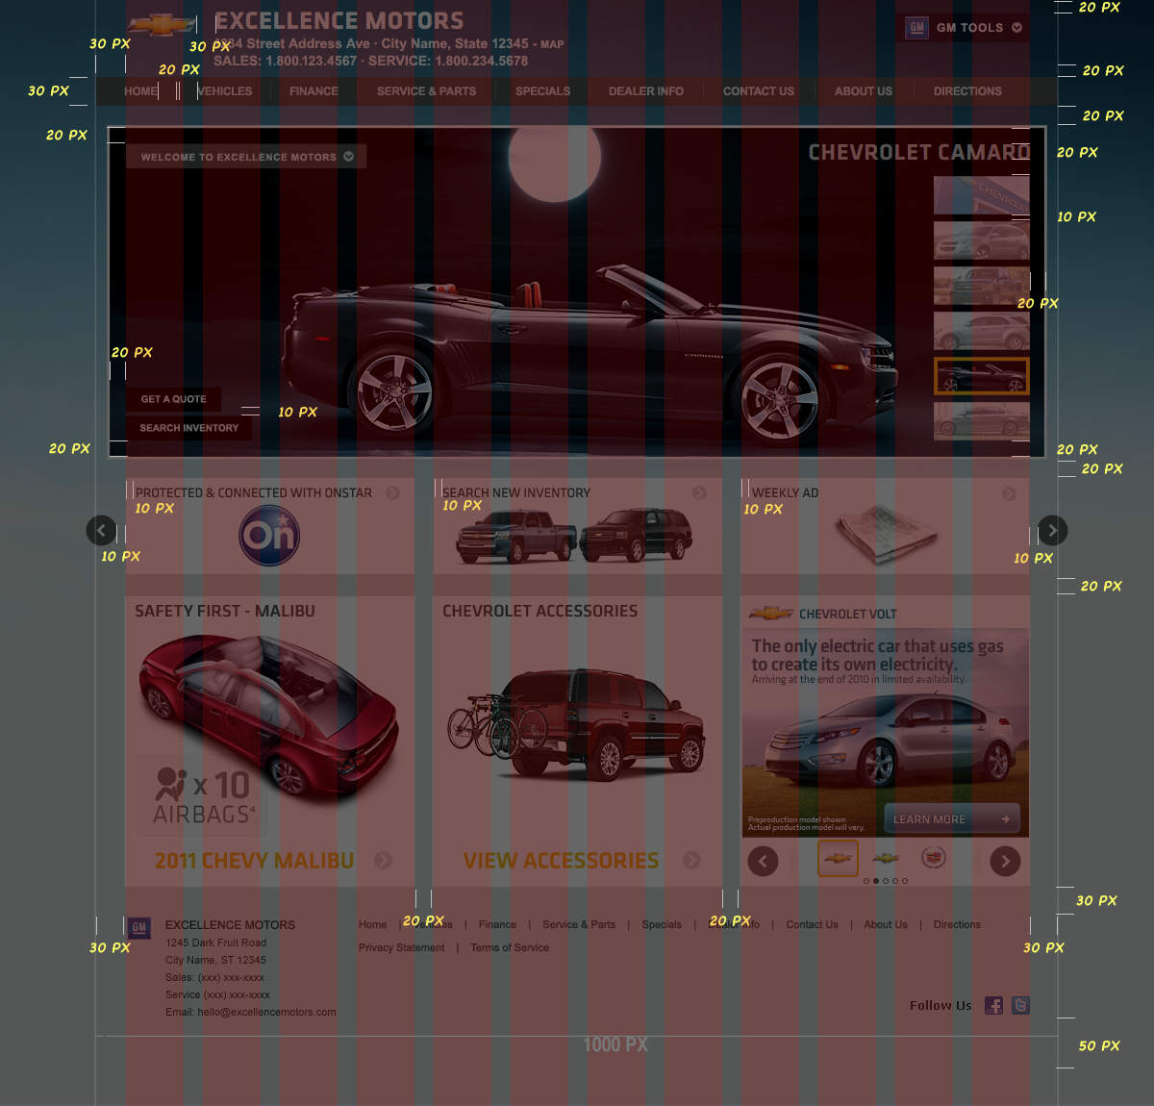Click previous arrow in the Chevrolet Volt widget
This screenshot has width=1154, height=1106.
pyautogui.click(x=763, y=861)
